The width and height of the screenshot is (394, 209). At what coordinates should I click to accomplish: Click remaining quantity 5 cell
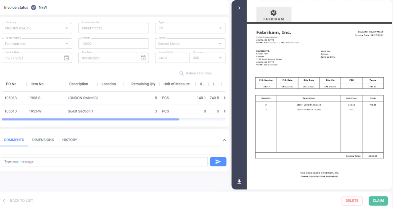156,98
